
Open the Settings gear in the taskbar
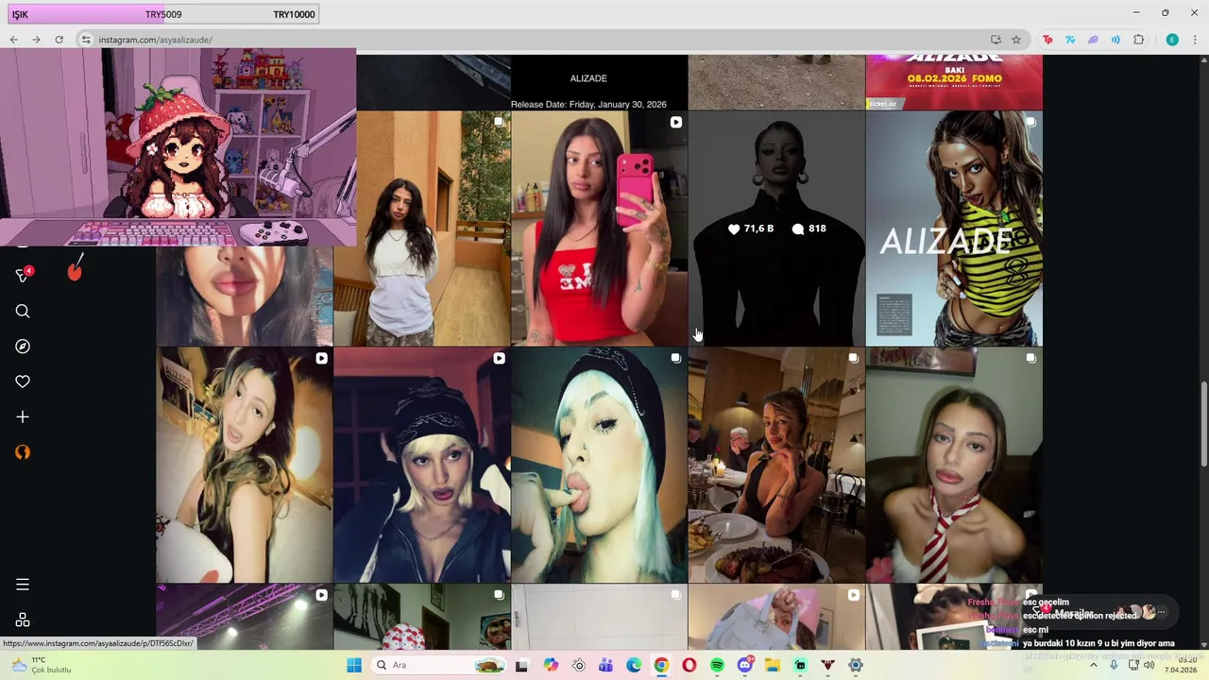856,665
